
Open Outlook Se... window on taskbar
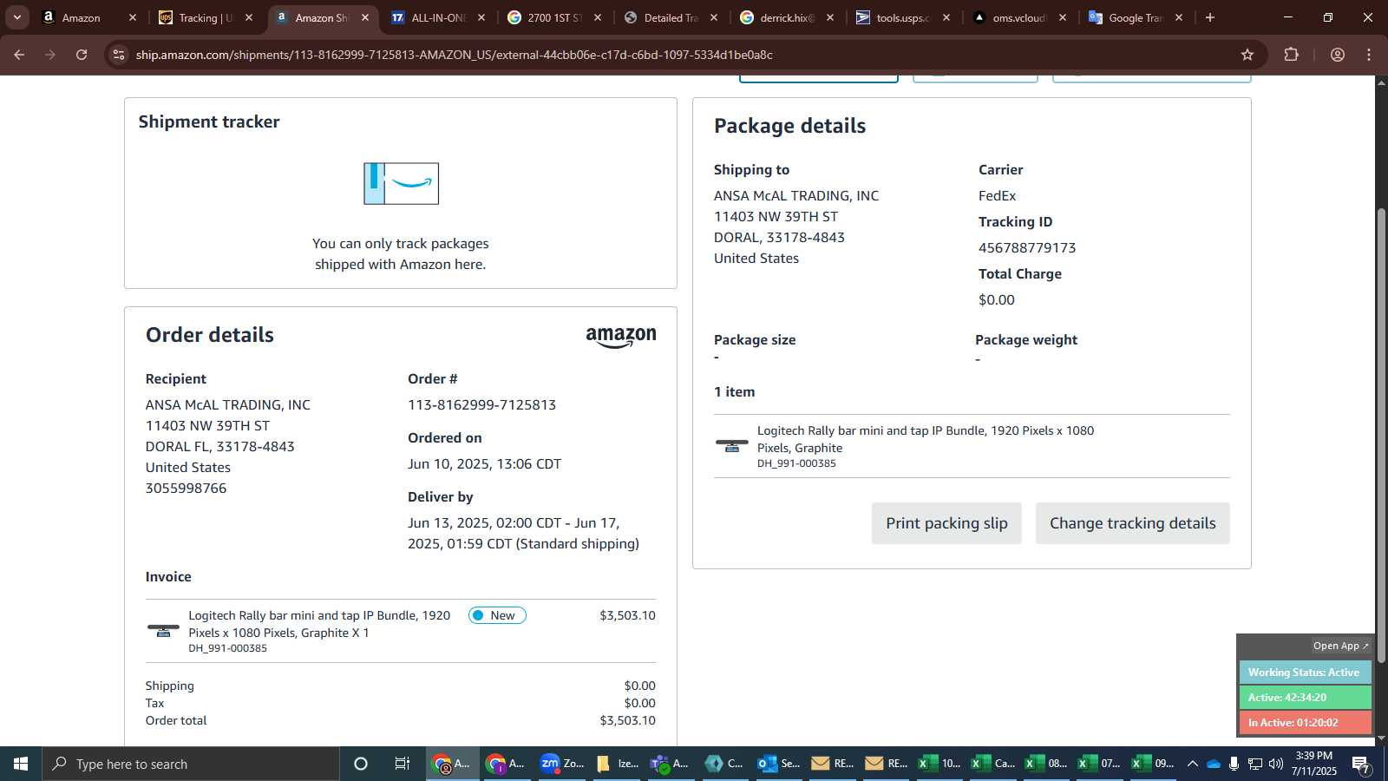point(777,764)
